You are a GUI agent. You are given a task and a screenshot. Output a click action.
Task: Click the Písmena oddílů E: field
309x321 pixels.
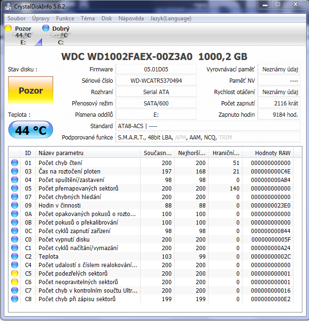pos(156,114)
